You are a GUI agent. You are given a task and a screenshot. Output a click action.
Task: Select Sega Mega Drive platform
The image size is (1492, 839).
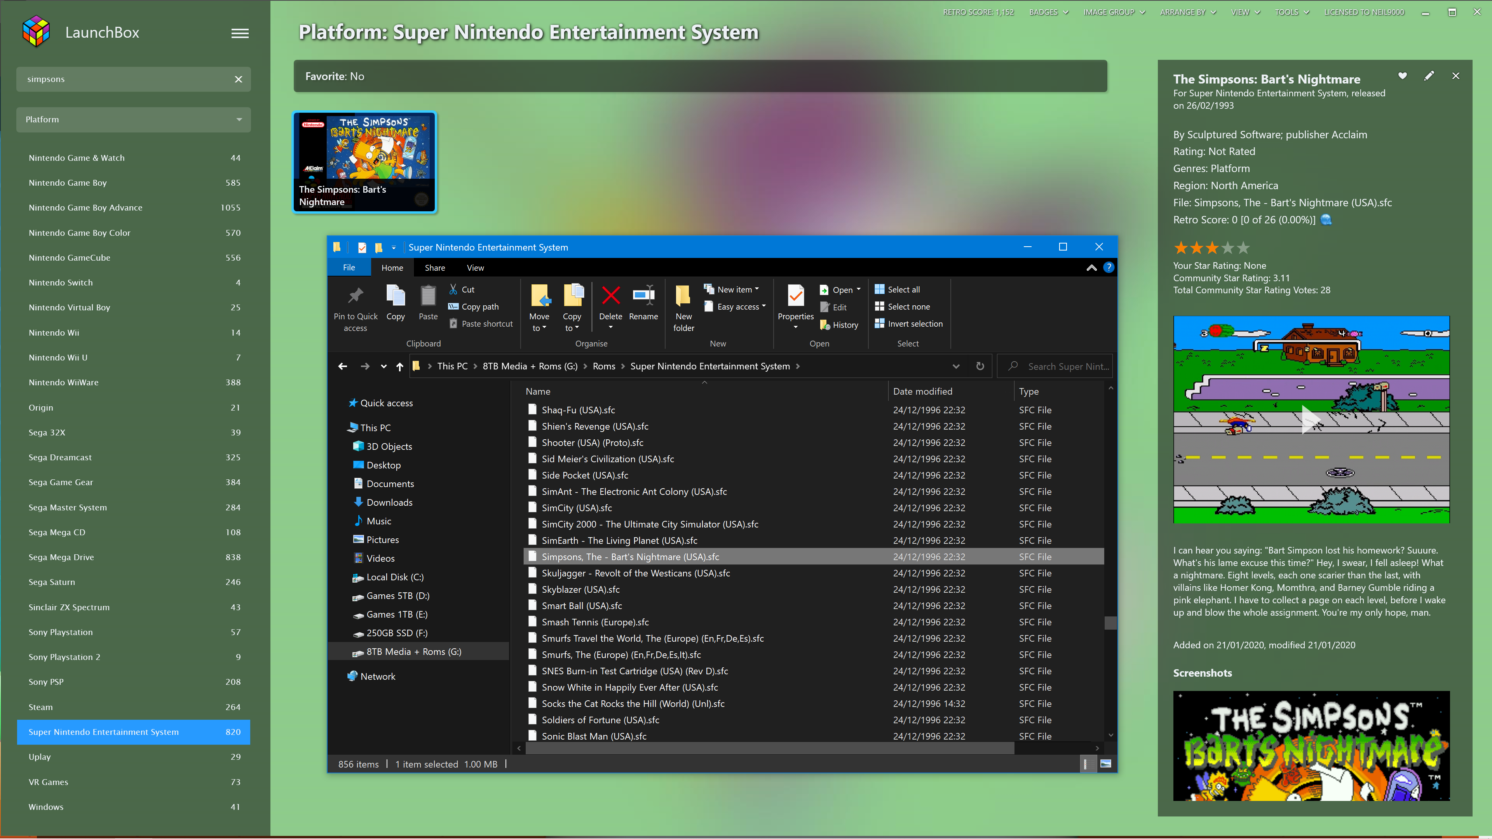tap(133, 557)
